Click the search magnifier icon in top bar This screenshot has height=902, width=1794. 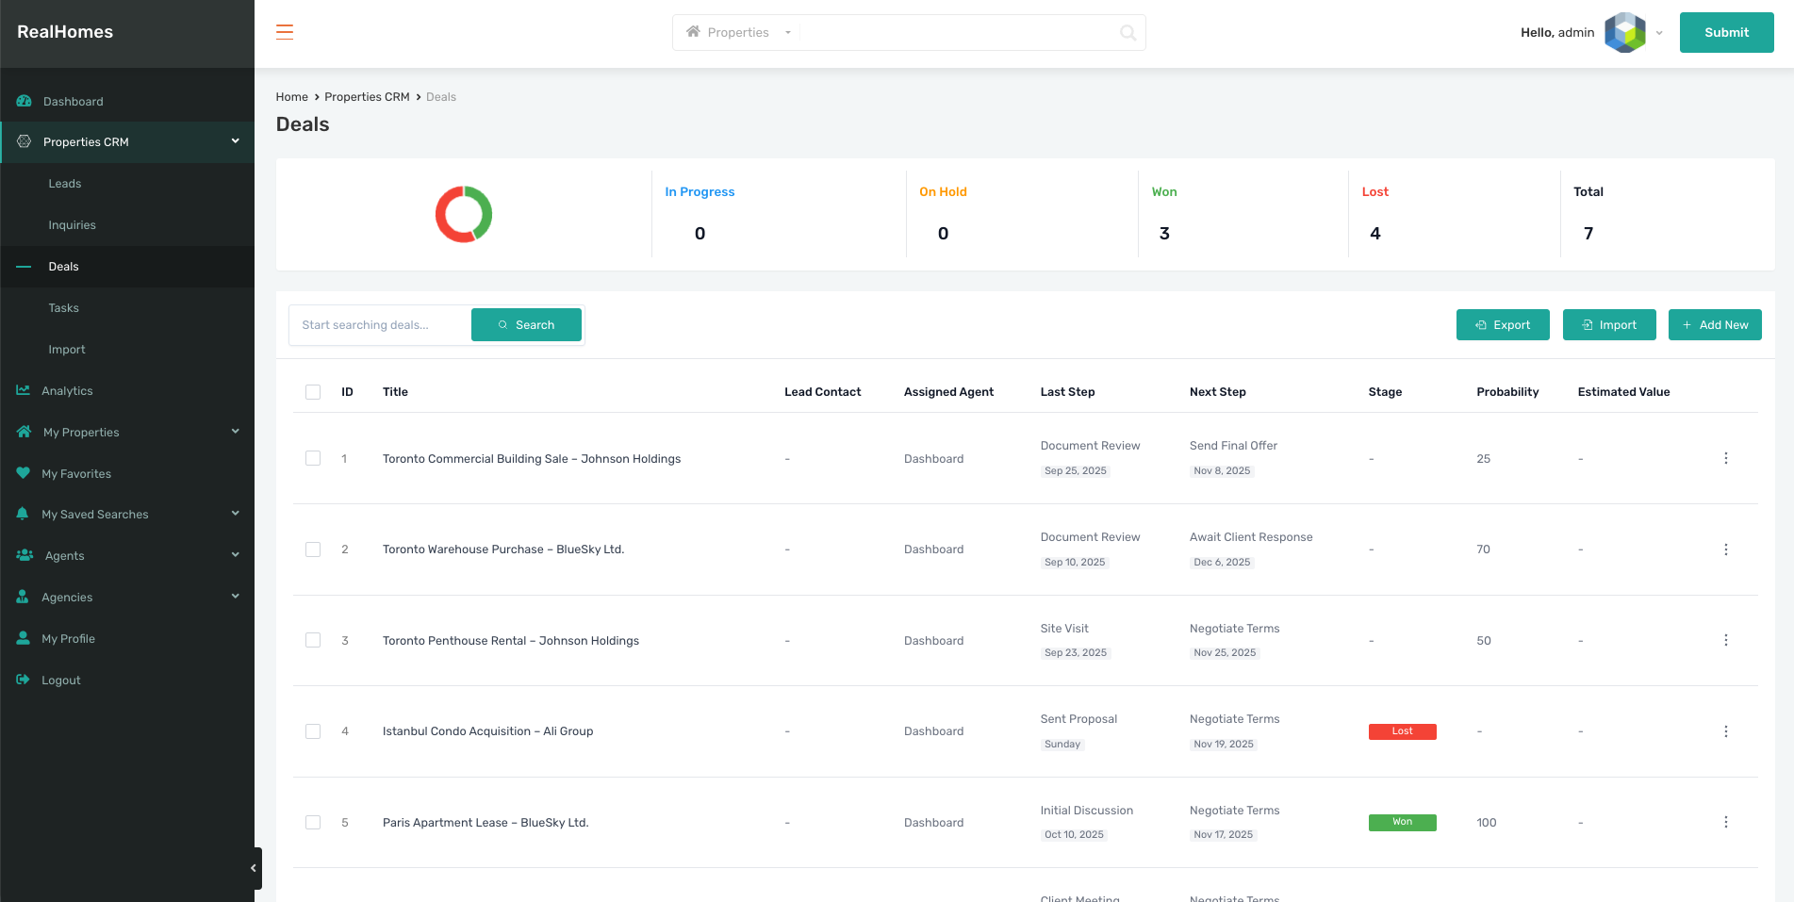point(1127,33)
